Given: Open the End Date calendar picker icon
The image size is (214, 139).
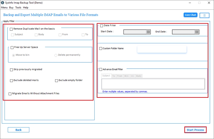Looking at the screenshot, I should (x=197, y=32).
